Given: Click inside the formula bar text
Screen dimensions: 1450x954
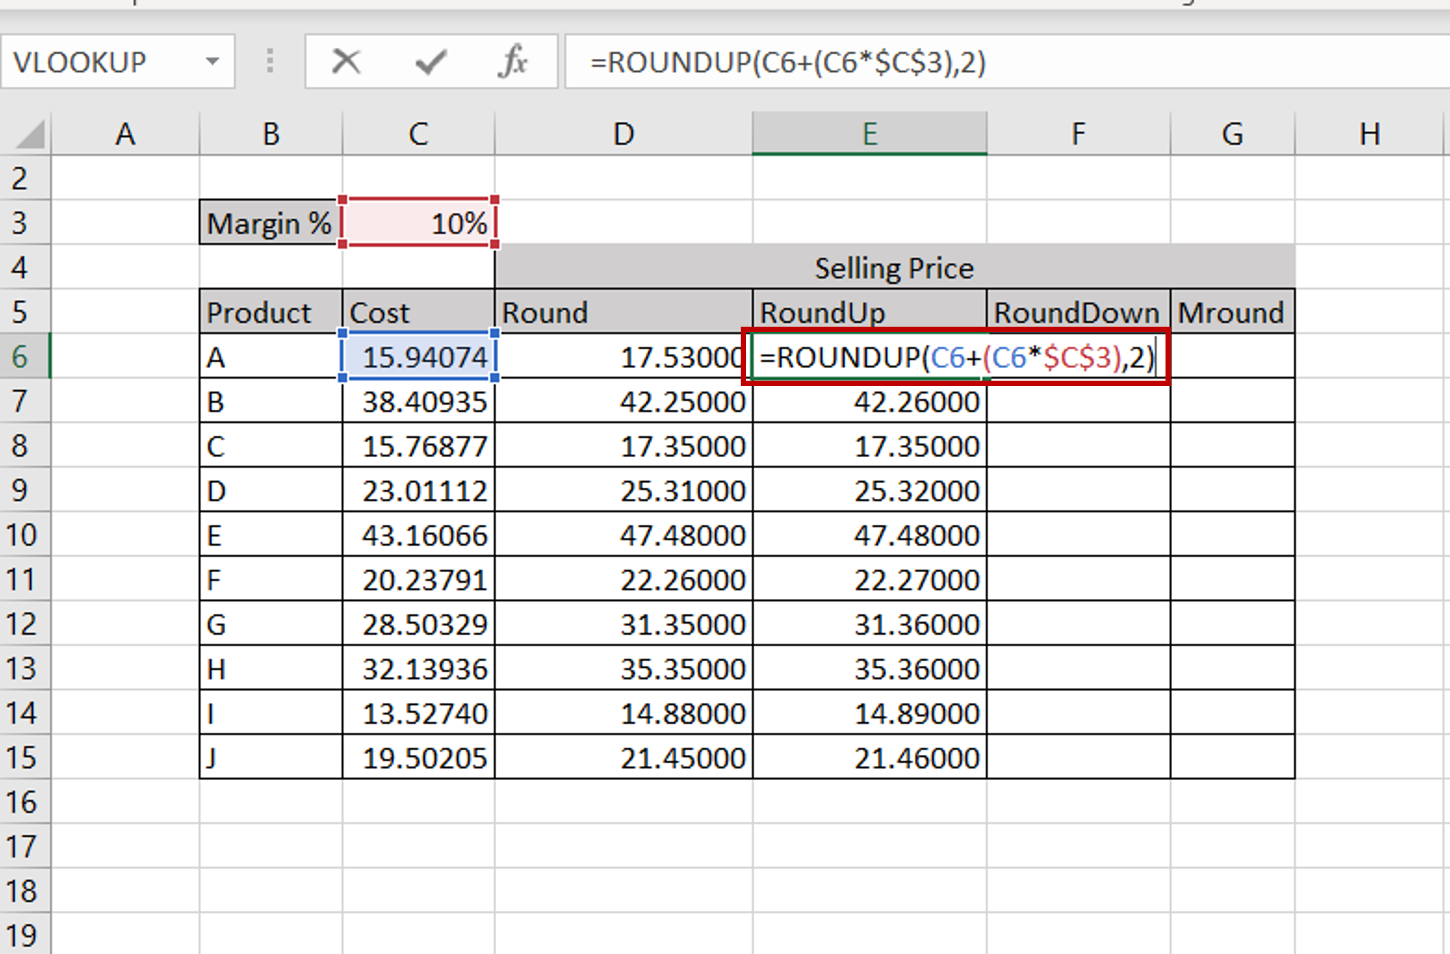Looking at the screenshot, I should 787,62.
